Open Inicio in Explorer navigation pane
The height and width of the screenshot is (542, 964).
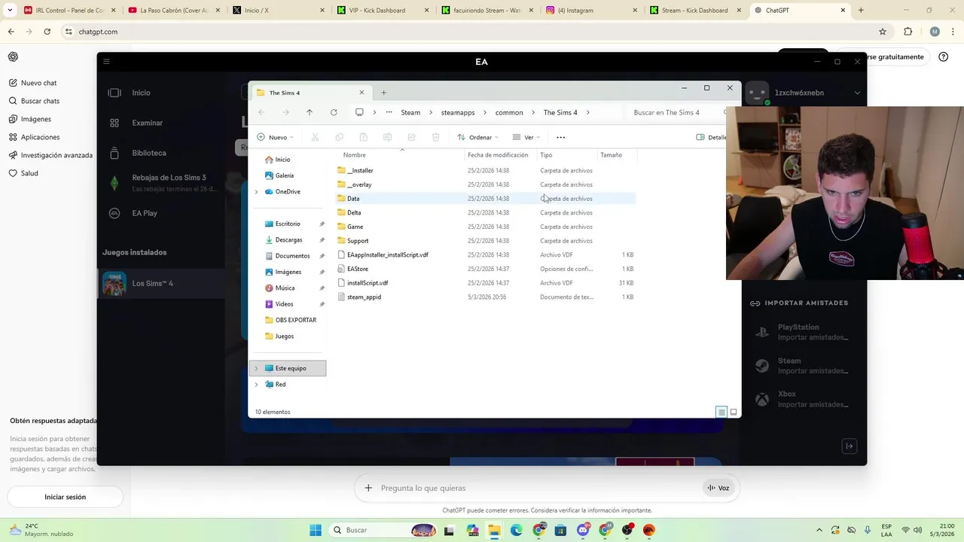[282, 160]
